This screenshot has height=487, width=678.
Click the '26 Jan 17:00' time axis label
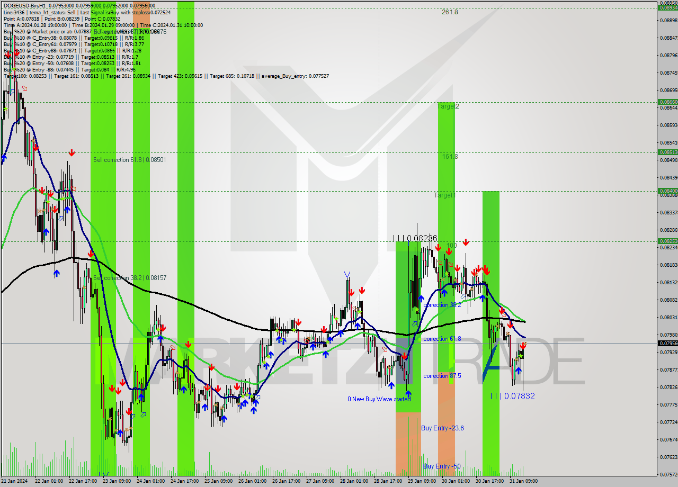[x=286, y=481]
